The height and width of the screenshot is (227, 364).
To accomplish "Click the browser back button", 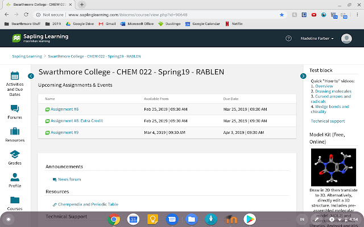I will 6,15.
